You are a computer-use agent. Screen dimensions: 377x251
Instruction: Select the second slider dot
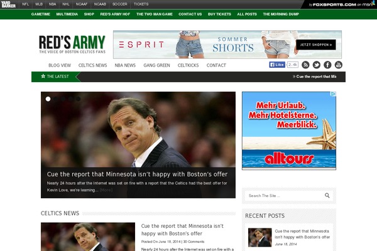tap(56, 99)
